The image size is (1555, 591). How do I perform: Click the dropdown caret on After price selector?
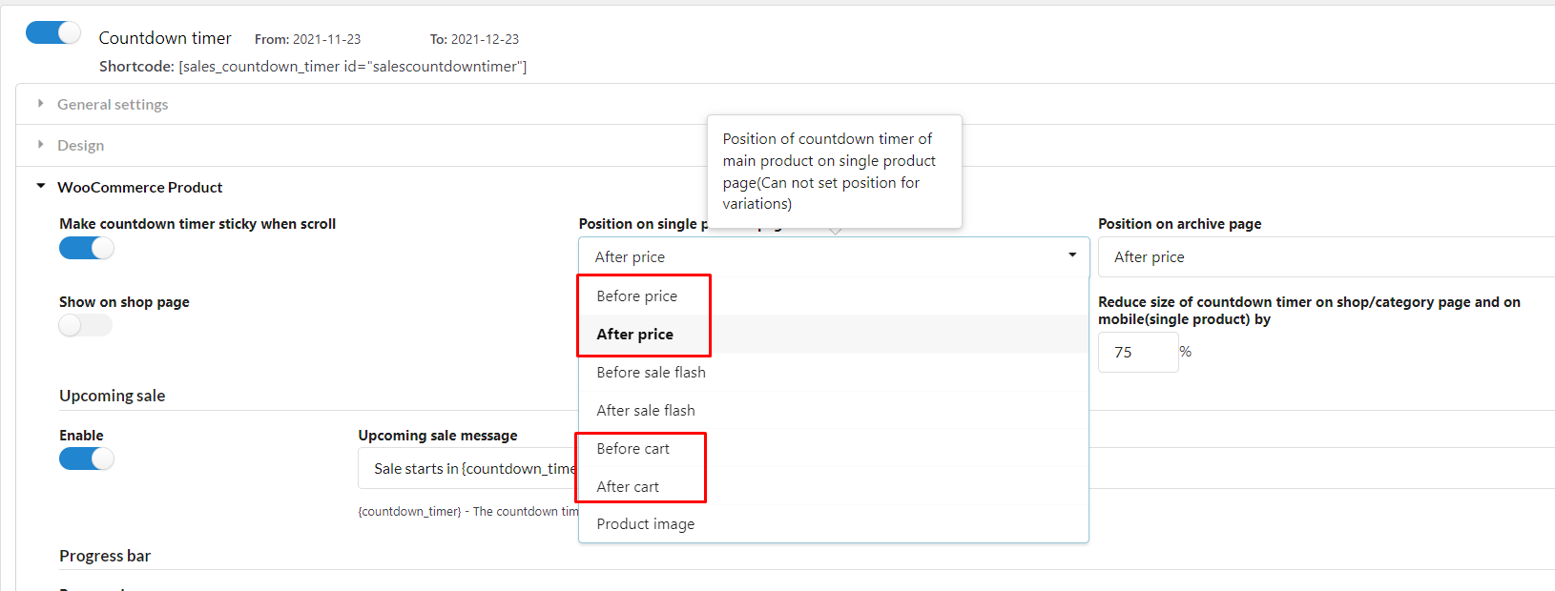click(x=1072, y=255)
